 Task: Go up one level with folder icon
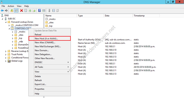pos(12,11)
